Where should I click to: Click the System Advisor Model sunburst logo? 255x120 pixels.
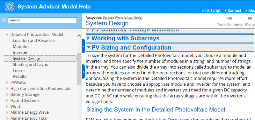pyautogui.click(x=10, y=7)
